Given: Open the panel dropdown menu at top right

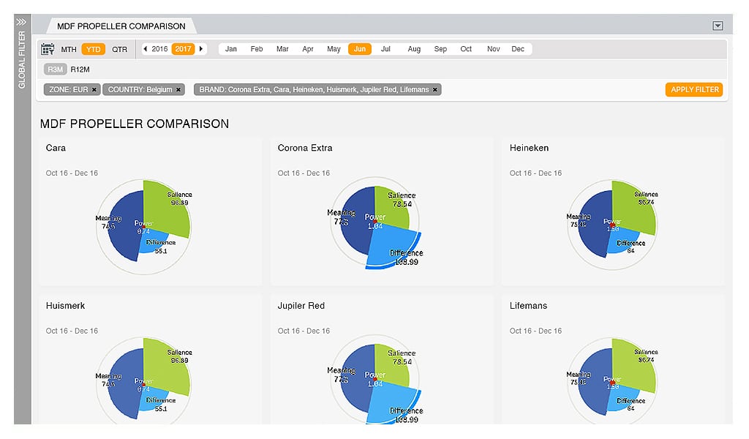Looking at the screenshot, I should (x=718, y=26).
